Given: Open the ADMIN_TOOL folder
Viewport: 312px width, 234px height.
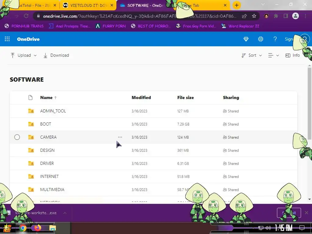Looking at the screenshot, I should point(53,111).
